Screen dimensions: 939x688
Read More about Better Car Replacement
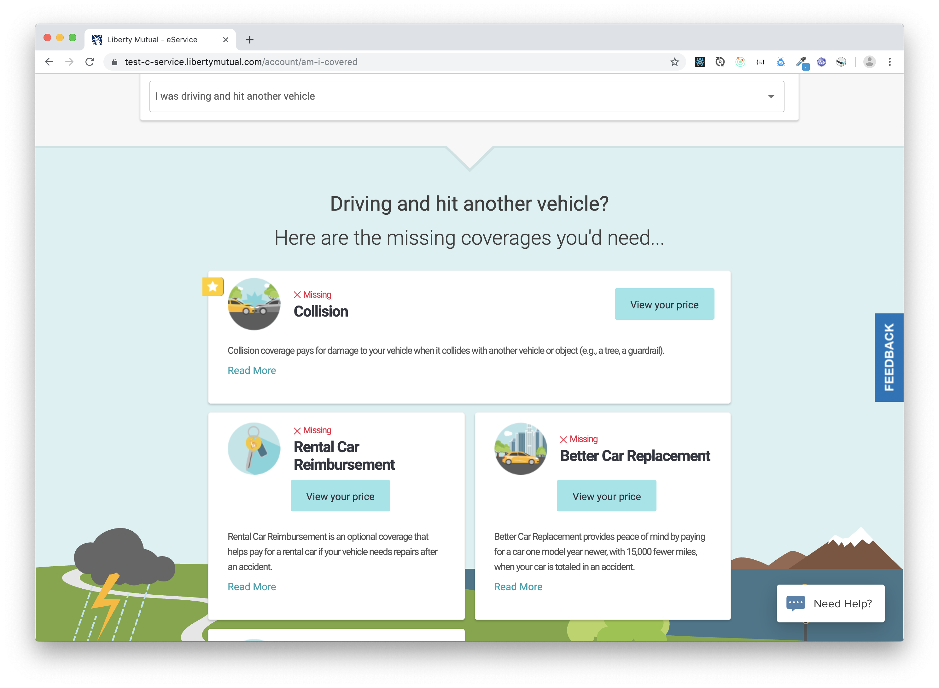click(518, 587)
